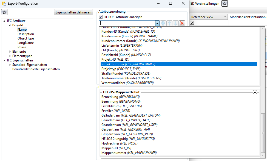Select Projektnummer (HEL_PROJNUMMER) from the list

pos(128,64)
